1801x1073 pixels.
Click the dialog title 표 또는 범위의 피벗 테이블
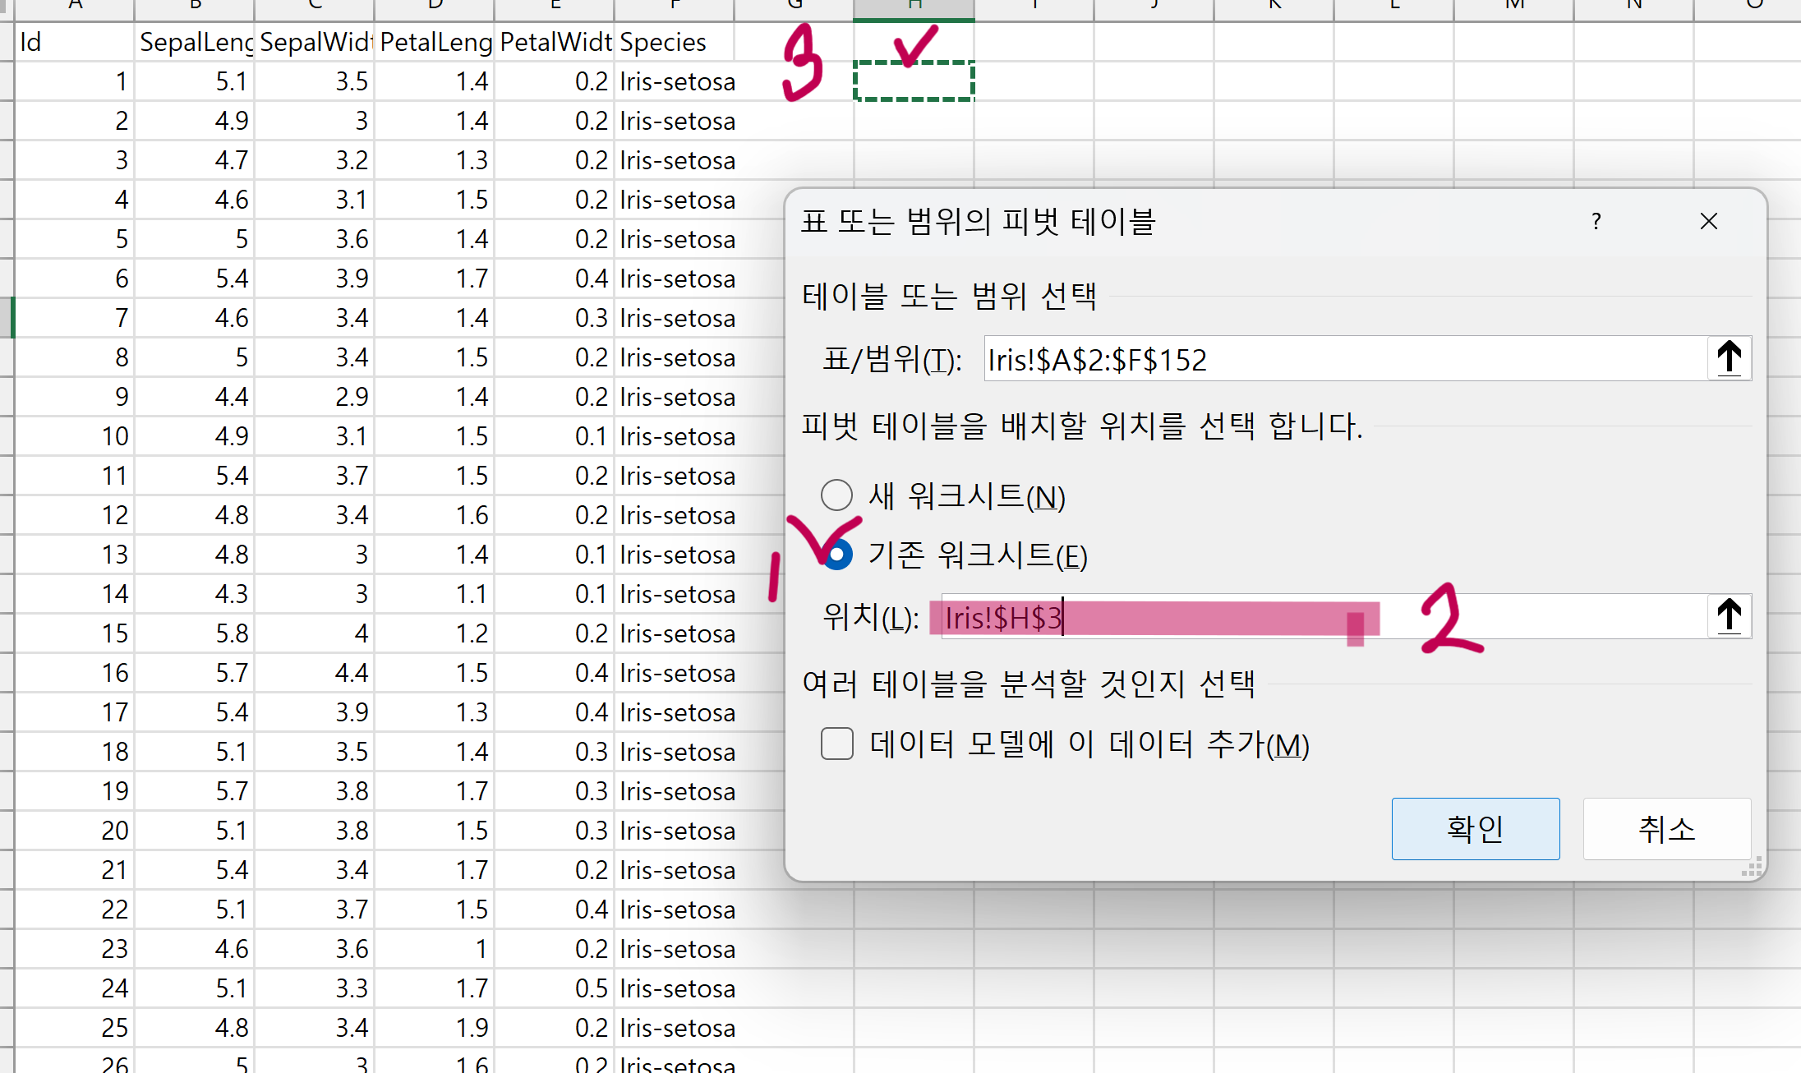tap(978, 221)
